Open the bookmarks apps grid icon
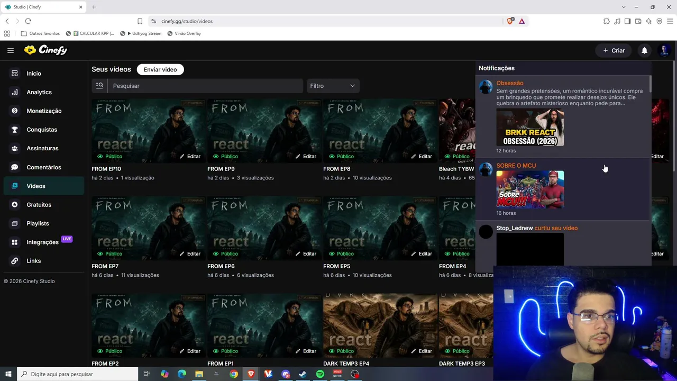The image size is (677, 381). point(7,33)
